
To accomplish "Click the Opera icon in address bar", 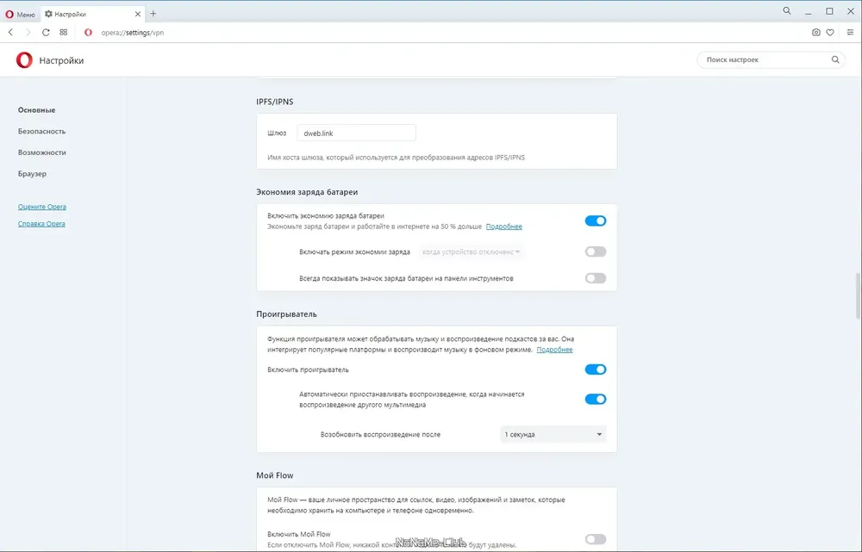I will pyautogui.click(x=88, y=33).
